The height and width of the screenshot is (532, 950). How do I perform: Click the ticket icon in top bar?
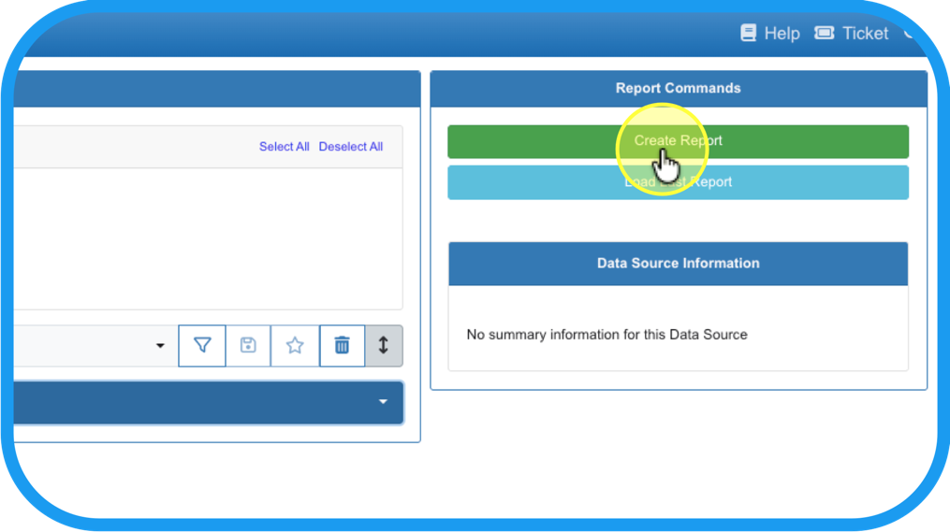[825, 33]
